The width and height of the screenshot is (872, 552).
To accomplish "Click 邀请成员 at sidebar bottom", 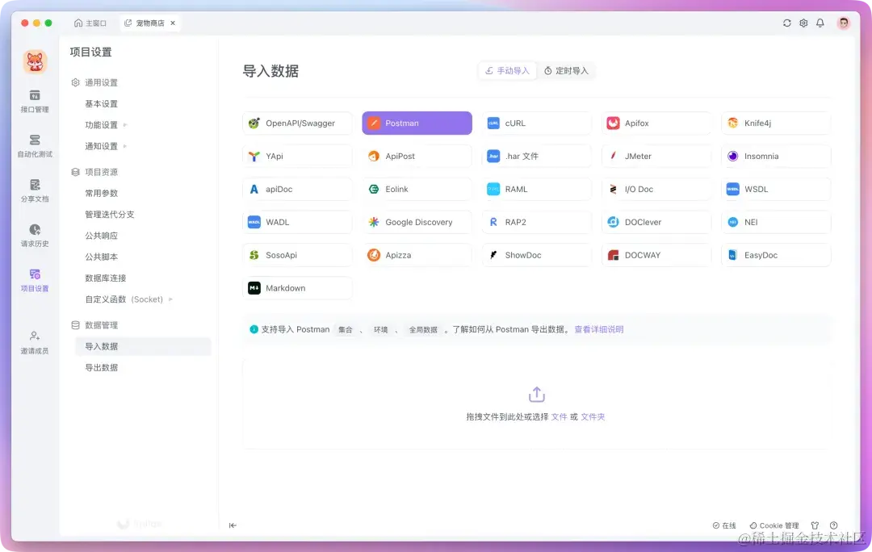I will pyautogui.click(x=34, y=342).
